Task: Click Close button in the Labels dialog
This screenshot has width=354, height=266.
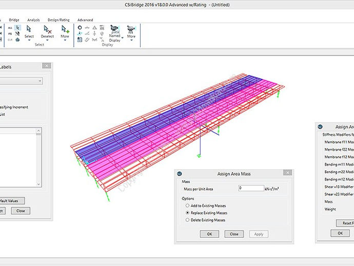Action: coord(21,211)
